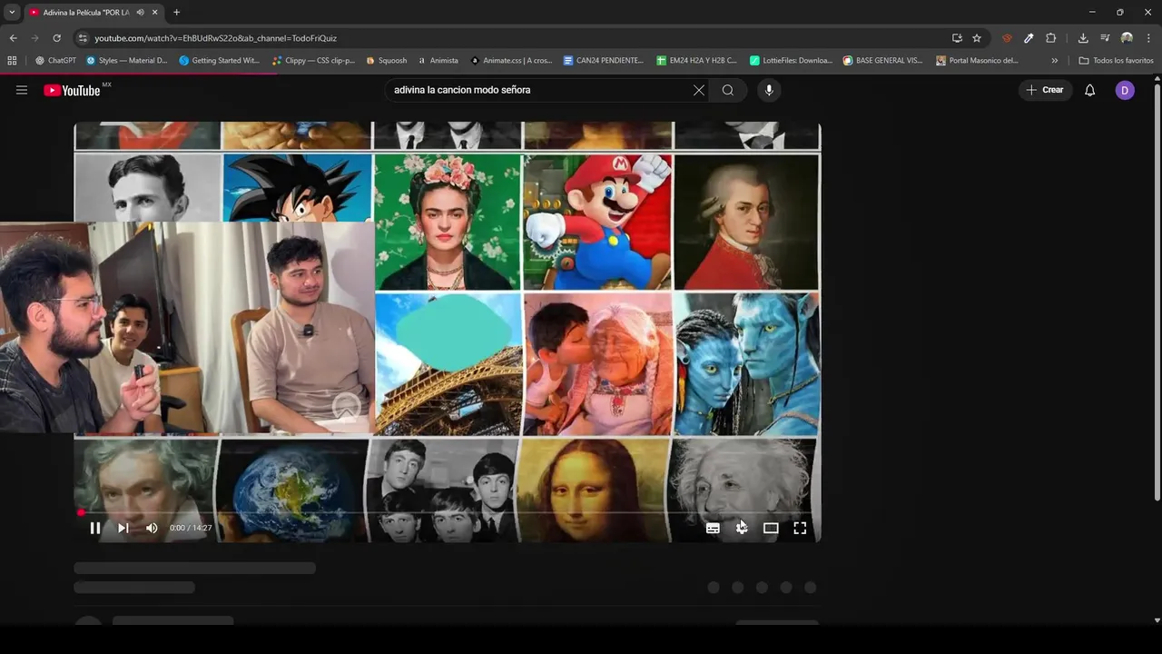Open the BASE GENERAL VIS... bookmark
The width and height of the screenshot is (1162, 654).
pos(882,61)
